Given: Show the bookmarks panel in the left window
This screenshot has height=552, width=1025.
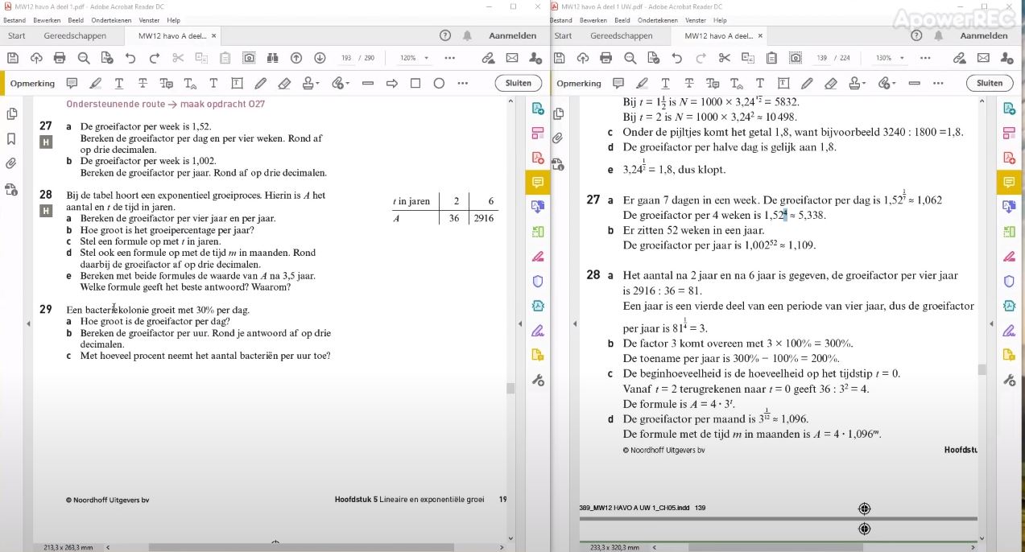Looking at the screenshot, I should pyautogui.click(x=11, y=138).
